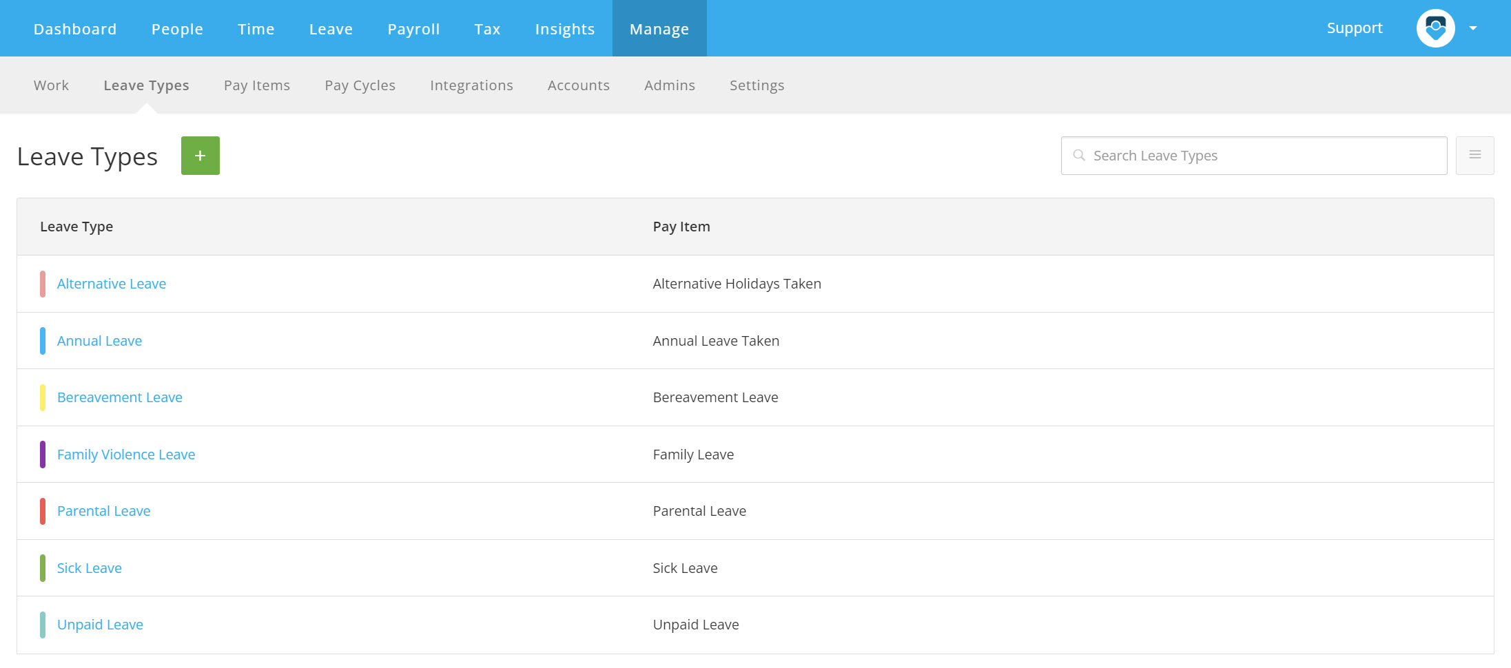
Task: Select the Leave Types sub-tab
Action: coord(146,85)
